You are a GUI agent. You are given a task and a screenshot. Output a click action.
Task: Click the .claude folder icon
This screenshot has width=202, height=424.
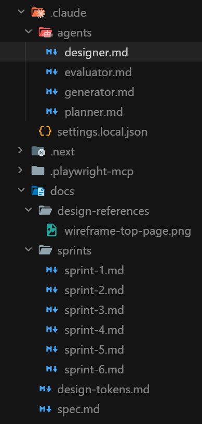point(38,13)
